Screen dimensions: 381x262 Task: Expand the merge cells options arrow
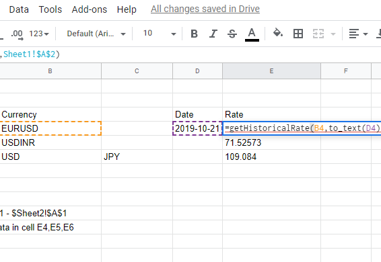tap(333, 34)
